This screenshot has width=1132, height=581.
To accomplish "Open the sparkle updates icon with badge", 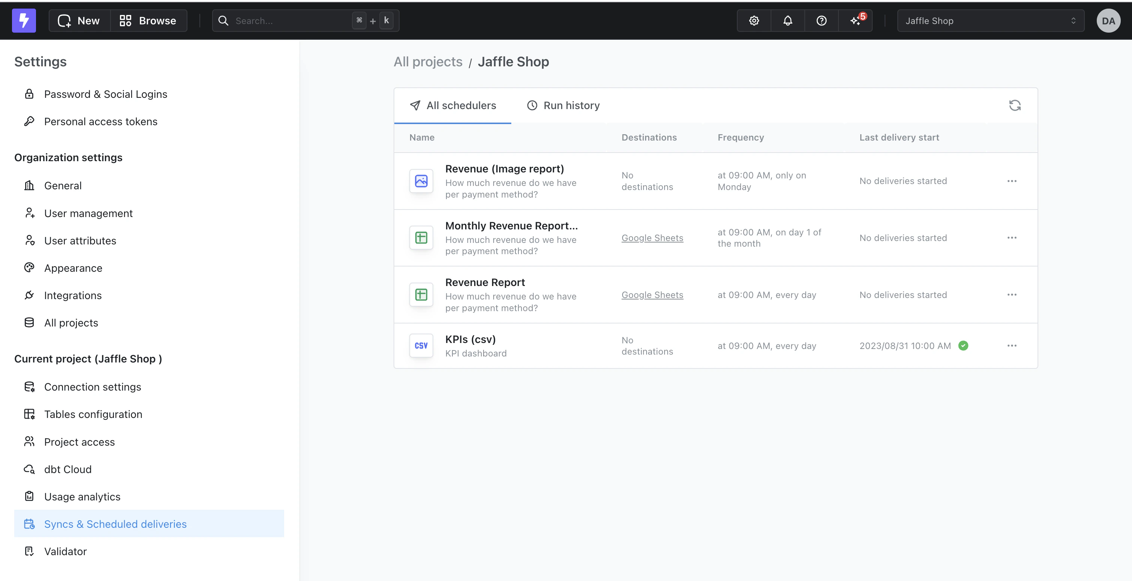I will coord(856,21).
